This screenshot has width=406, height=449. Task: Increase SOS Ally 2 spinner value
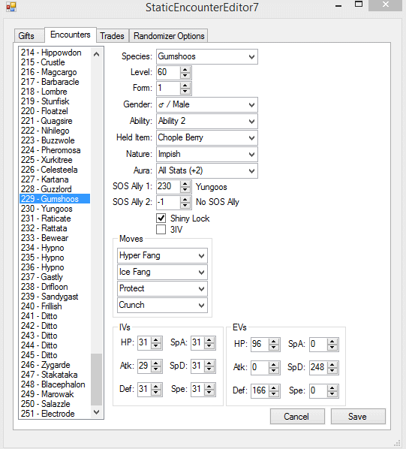pos(185,200)
